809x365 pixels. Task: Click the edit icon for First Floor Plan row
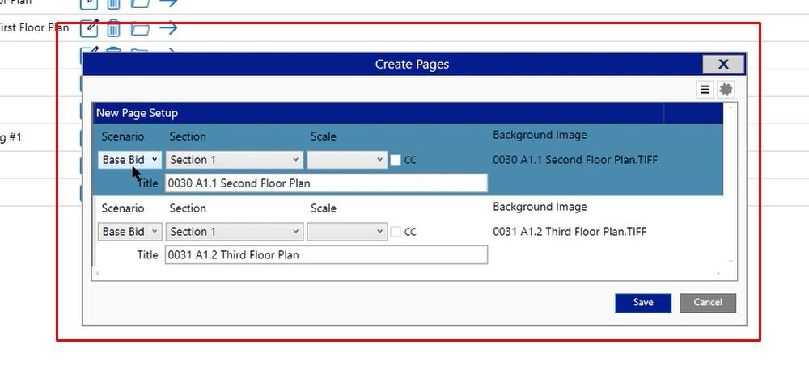pyautogui.click(x=89, y=27)
